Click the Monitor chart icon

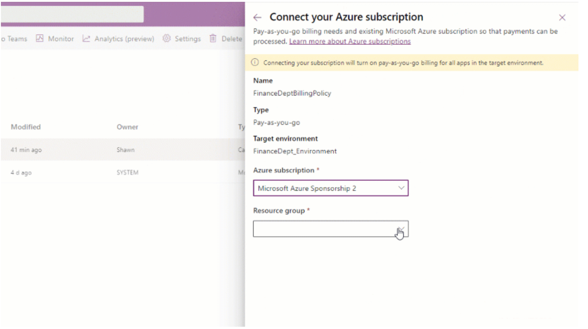(x=40, y=39)
